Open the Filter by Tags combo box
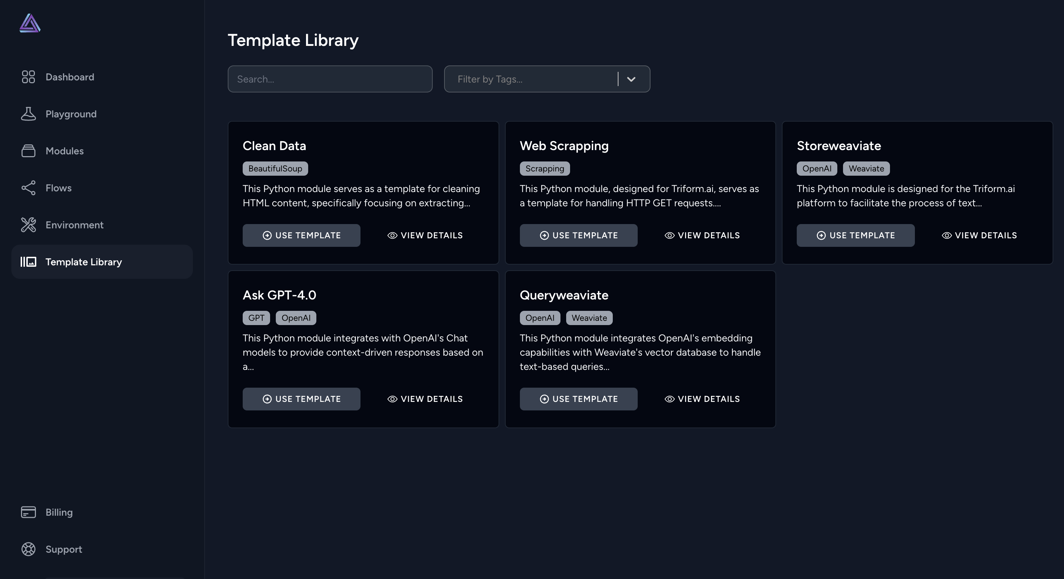The height and width of the screenshot is (579, 1064). tap(533, 79)
